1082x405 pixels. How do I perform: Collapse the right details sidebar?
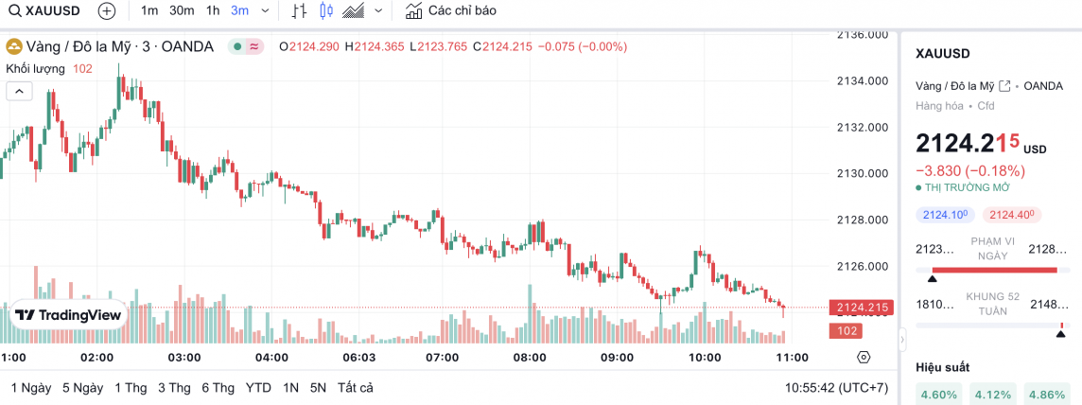tap(901, 338)
